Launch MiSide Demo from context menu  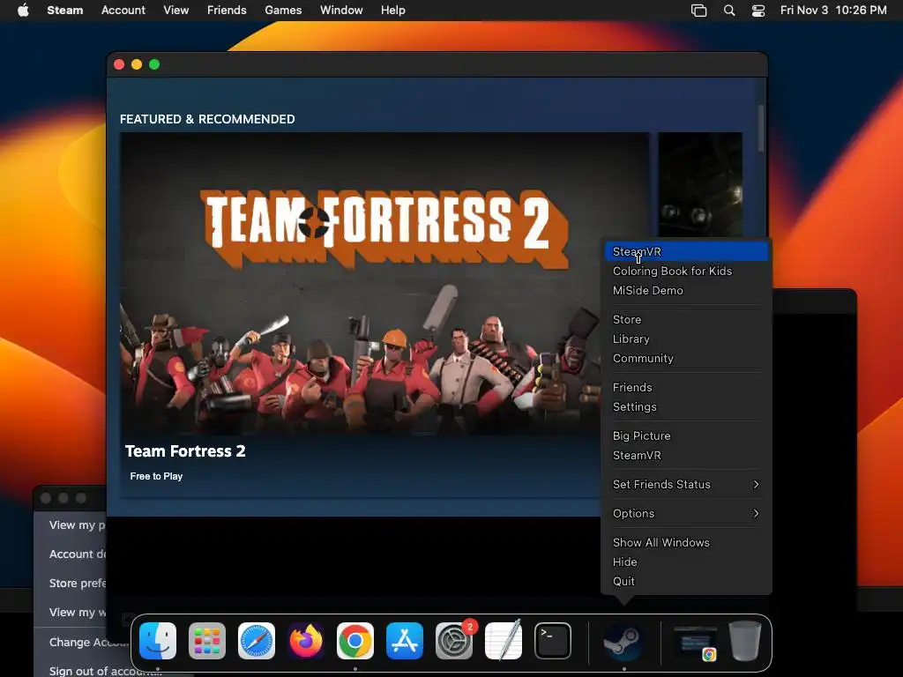point(686,291)
